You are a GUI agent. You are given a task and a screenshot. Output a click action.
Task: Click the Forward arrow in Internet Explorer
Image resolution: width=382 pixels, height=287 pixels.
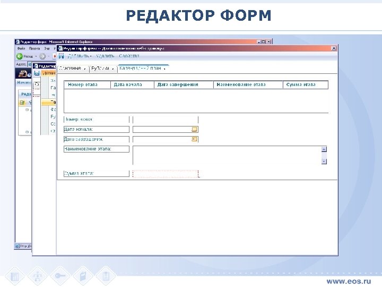click(x=42, y=56)
